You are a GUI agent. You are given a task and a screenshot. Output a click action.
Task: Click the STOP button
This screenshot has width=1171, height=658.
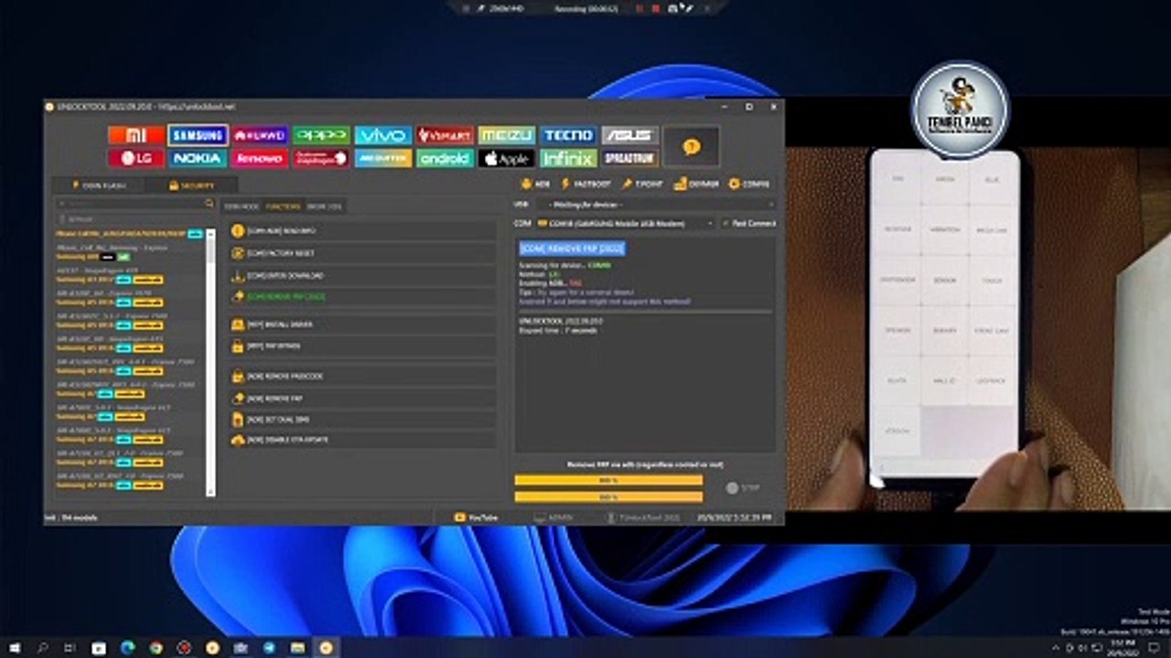(743, 488)
